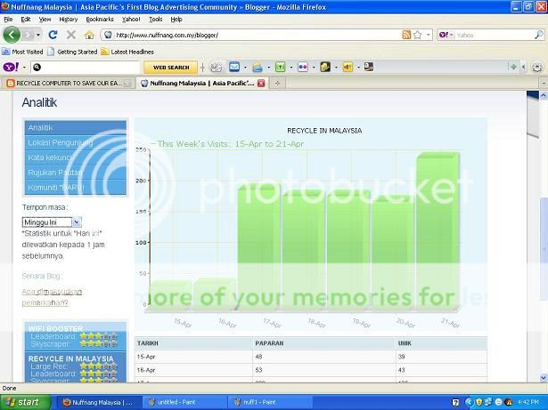Open the address bar history dropdown arrow
Screen dimensions: 548x410
point(428,35)
